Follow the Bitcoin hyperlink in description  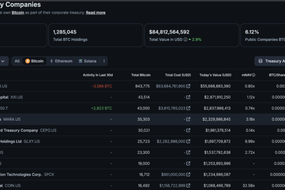[18, 12]
